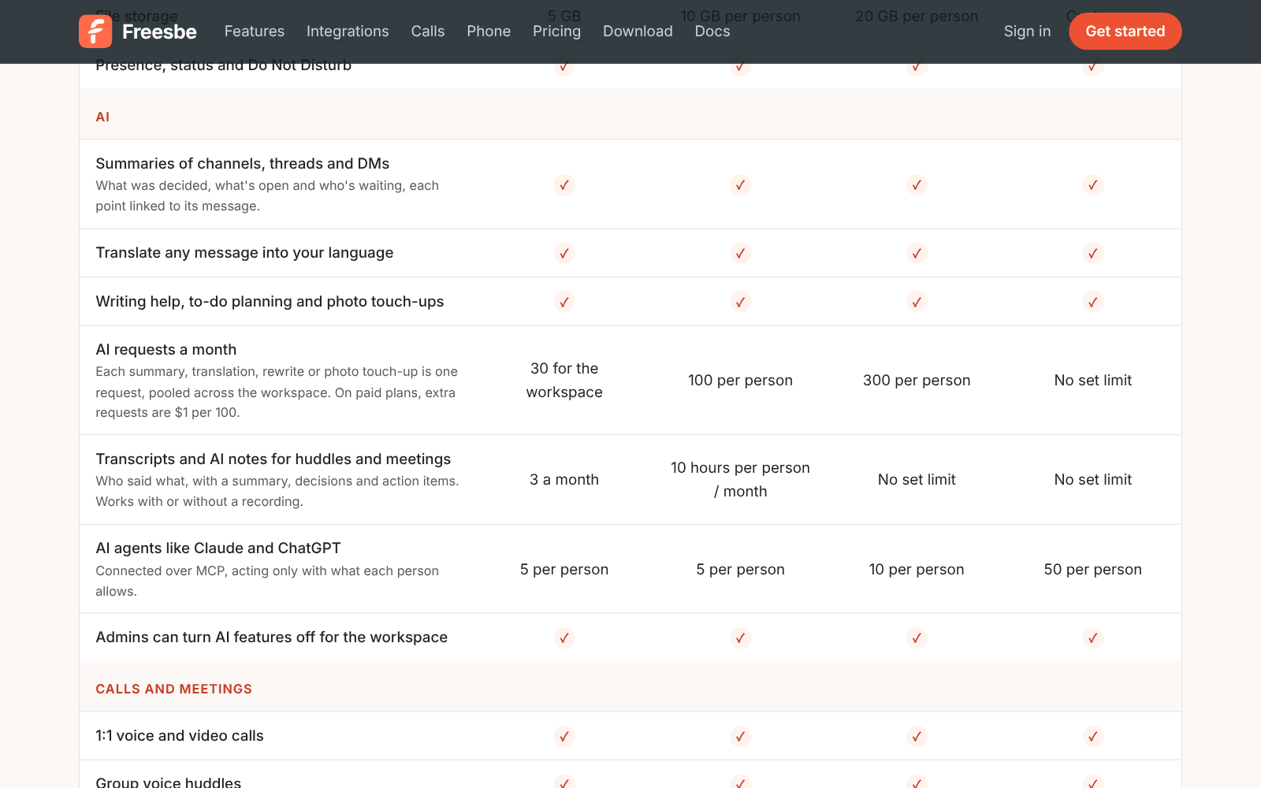Select the AI section heading
The image size is (1261, 788).
[x=102, y=117]
